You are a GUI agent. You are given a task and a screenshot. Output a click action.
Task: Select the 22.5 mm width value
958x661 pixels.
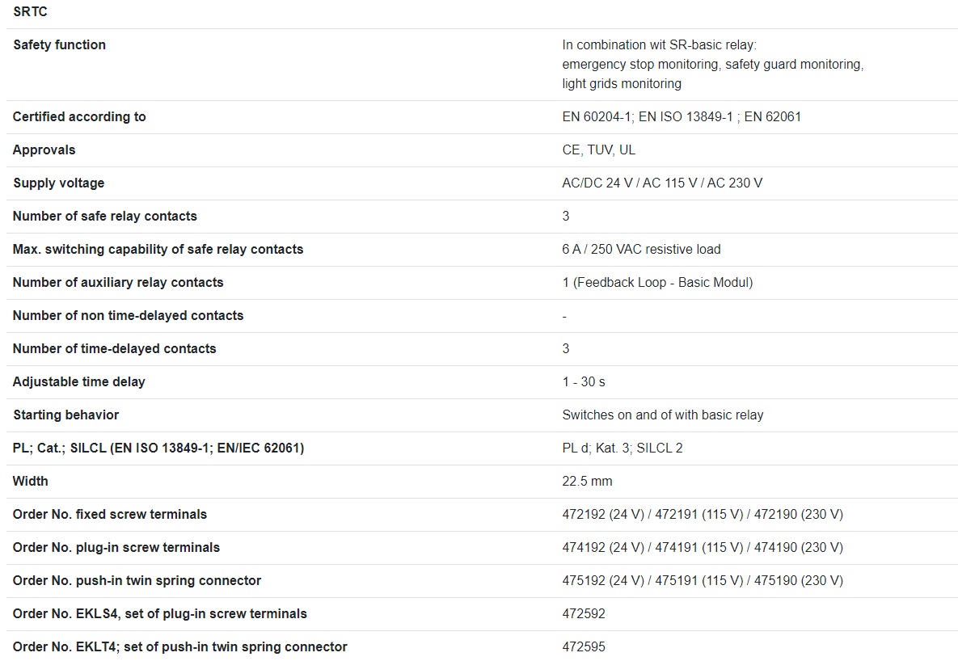[x=587, y=482]
